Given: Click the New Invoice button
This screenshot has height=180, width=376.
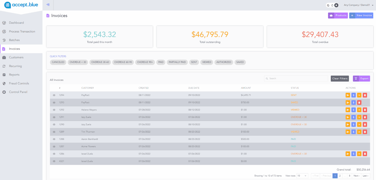Looking at the screenshot, I should click(x=361, y=15).
